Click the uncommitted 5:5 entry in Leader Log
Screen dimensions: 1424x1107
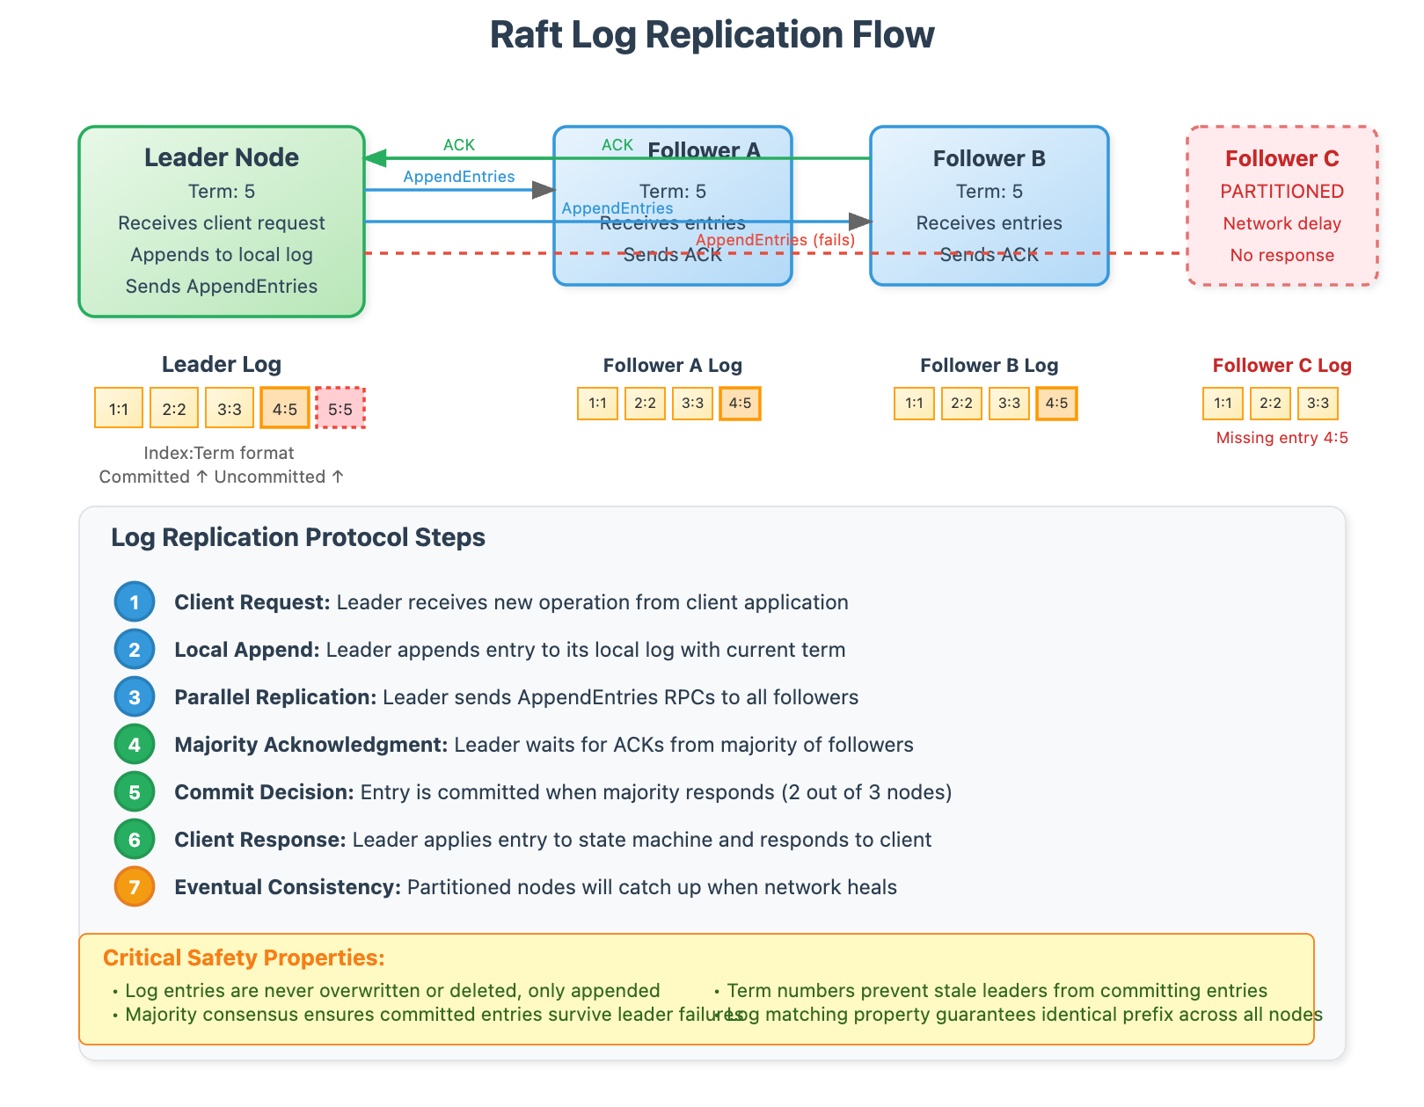pos(340,407)
